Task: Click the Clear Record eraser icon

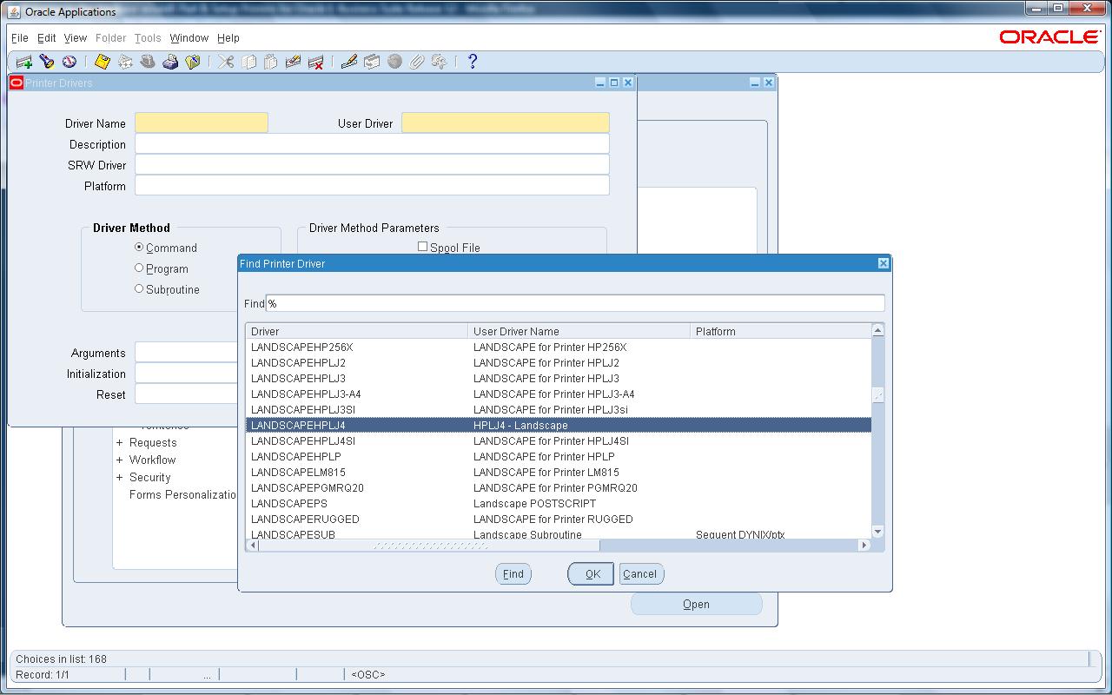Action: click(294, 62)
